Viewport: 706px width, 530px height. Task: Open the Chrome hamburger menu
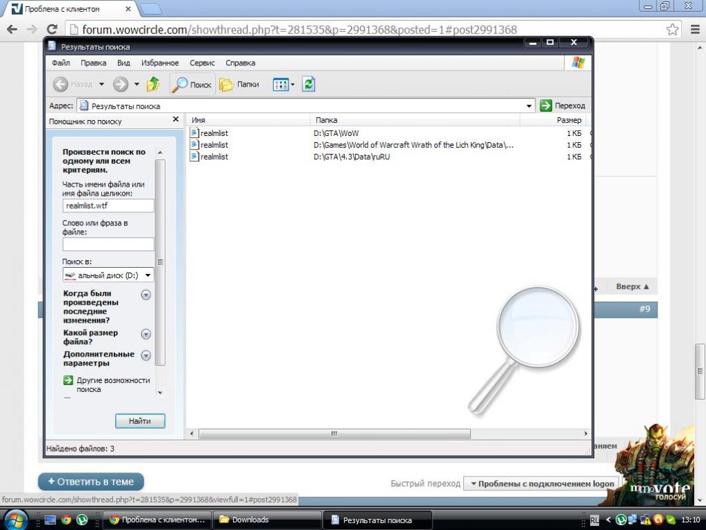[695, 30]
